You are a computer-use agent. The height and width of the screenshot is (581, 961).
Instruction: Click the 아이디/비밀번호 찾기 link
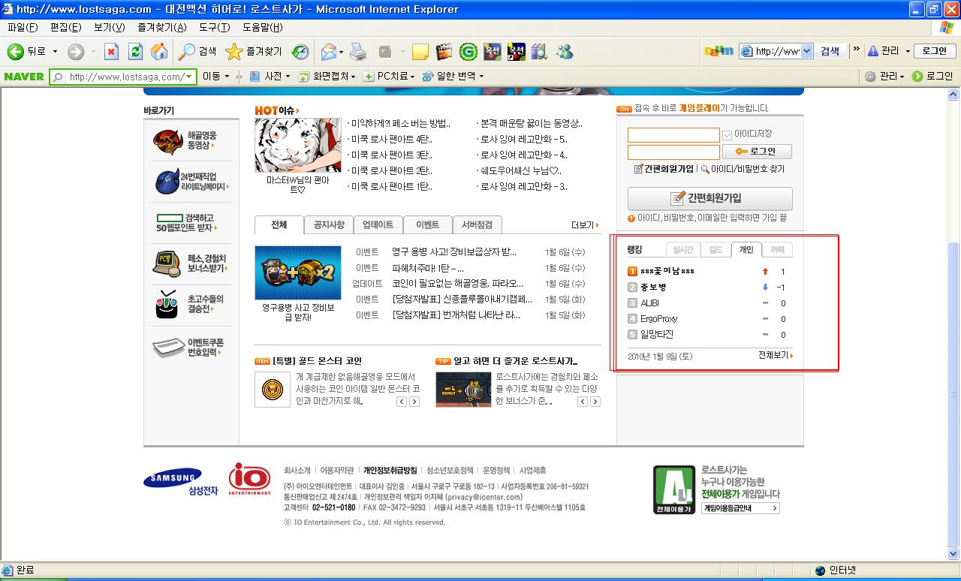743,170
